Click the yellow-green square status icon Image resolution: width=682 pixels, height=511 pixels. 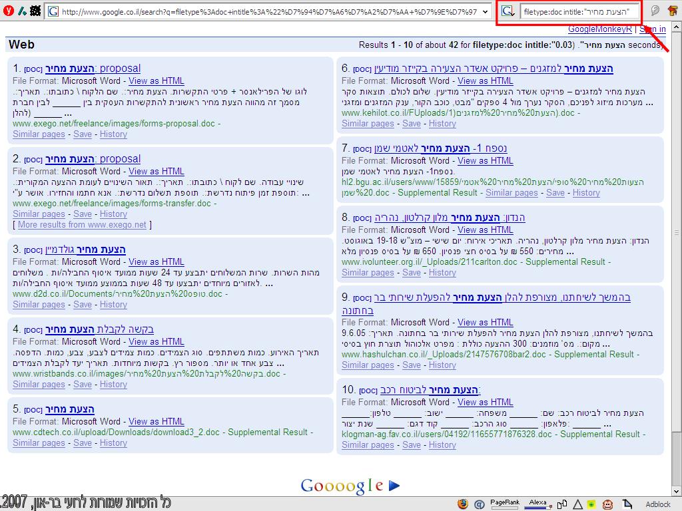[x=591, y=504]
